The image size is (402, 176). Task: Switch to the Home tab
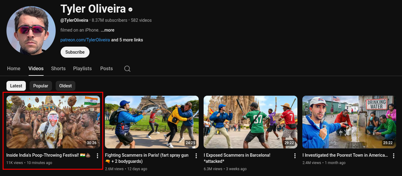pyautogui.click(x=14, y=68)
